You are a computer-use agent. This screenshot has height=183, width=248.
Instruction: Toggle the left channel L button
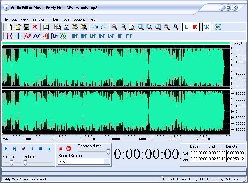coord(186,27)
